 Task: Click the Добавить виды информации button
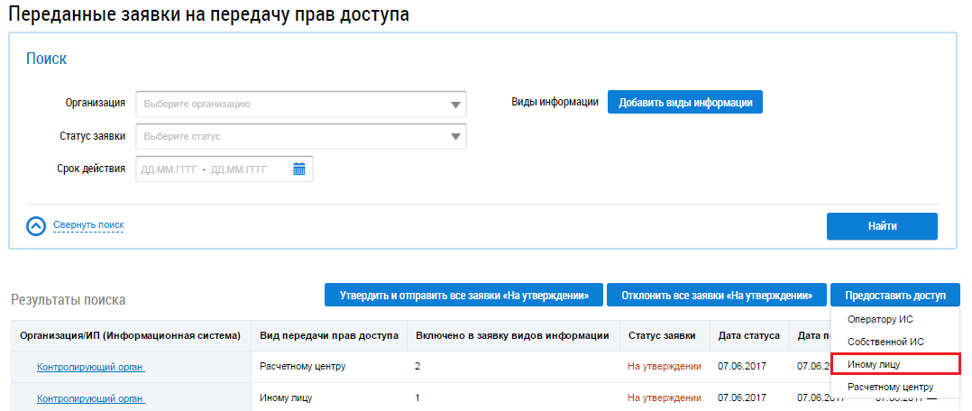click(x=685, y=103)
